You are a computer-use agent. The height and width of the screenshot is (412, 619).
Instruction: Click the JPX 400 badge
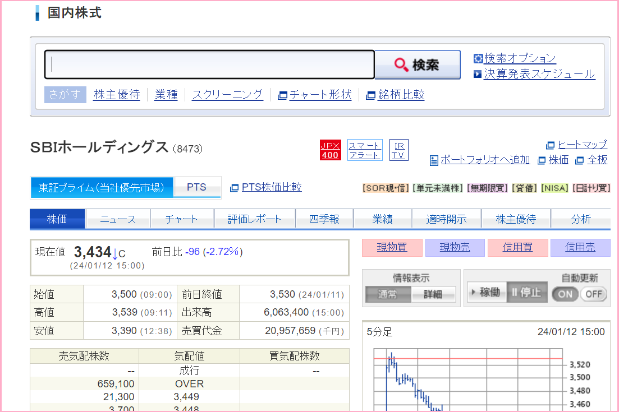pos(330,150)
